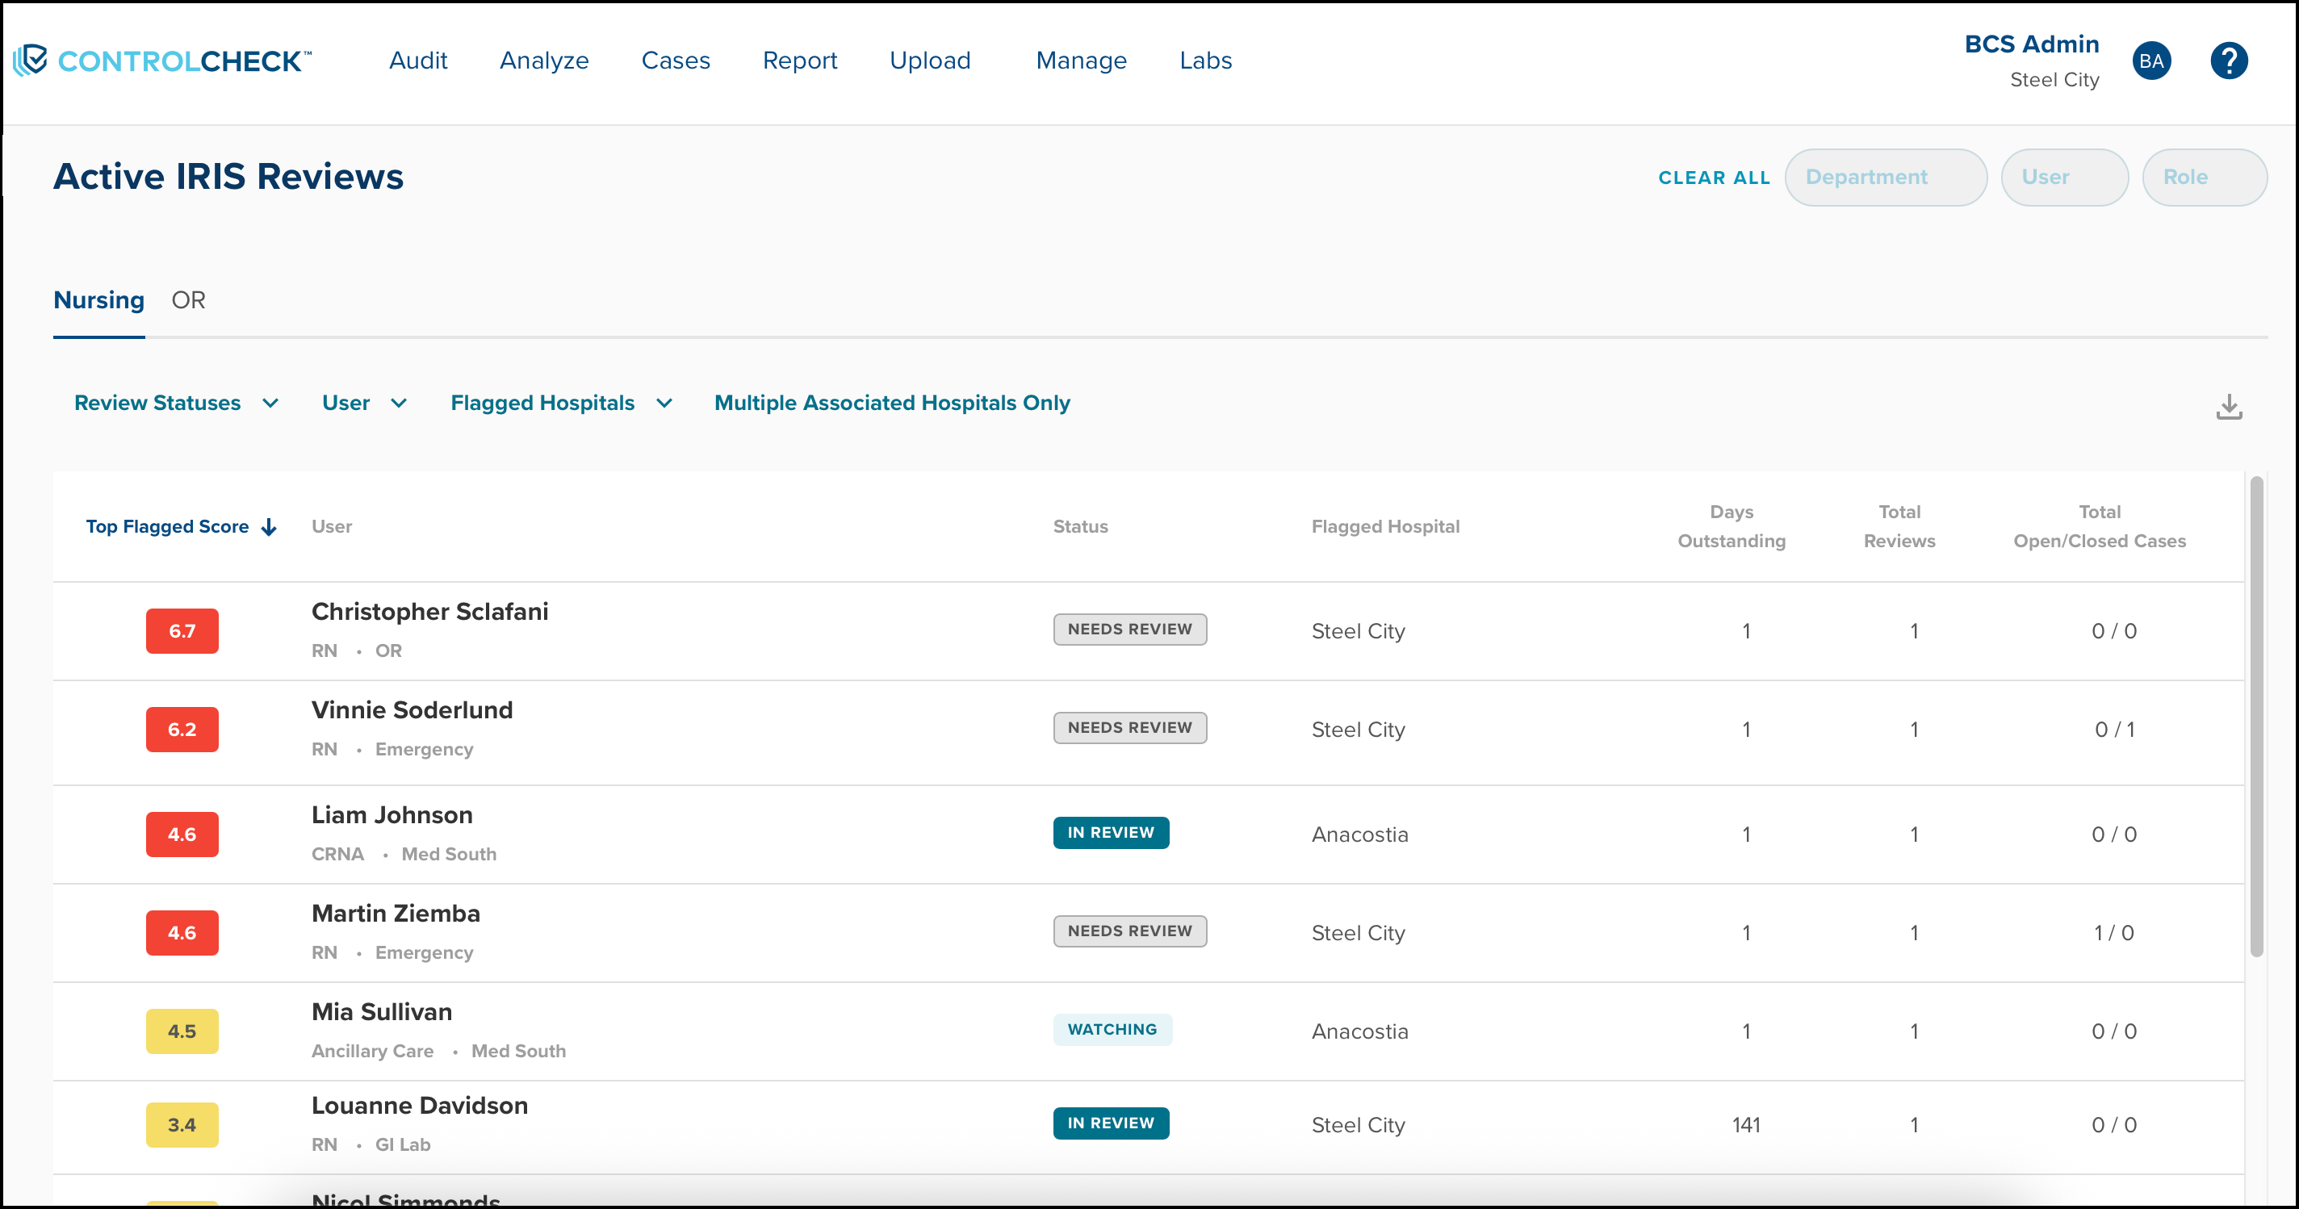The height and width of the screenshot is (1209, 2299).
Task: Expand the Review Statuses dropdown
Action: [x=176, y=404]
